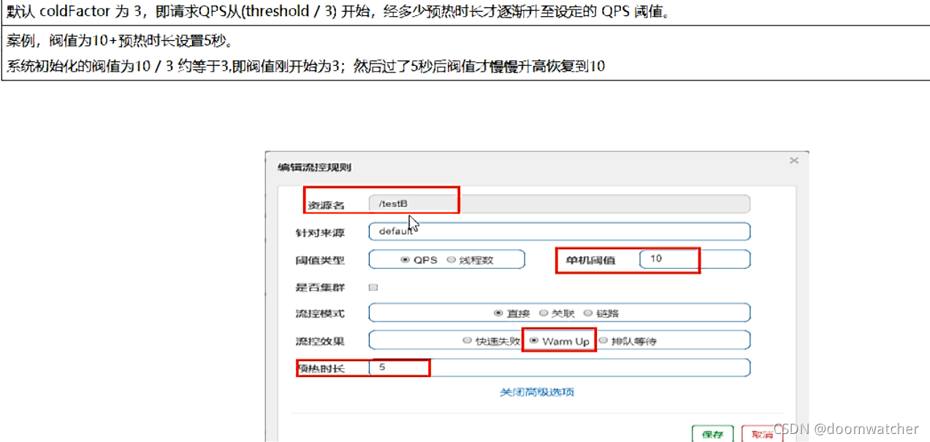930x442 pixels.
Task: Choose the 直接 flow control mode
Action: coord(498,313)
